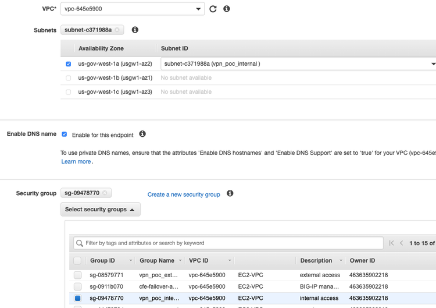Open the VPC dropdown vpc-645e5900
The image size is (436, 308).
(133, 9)
